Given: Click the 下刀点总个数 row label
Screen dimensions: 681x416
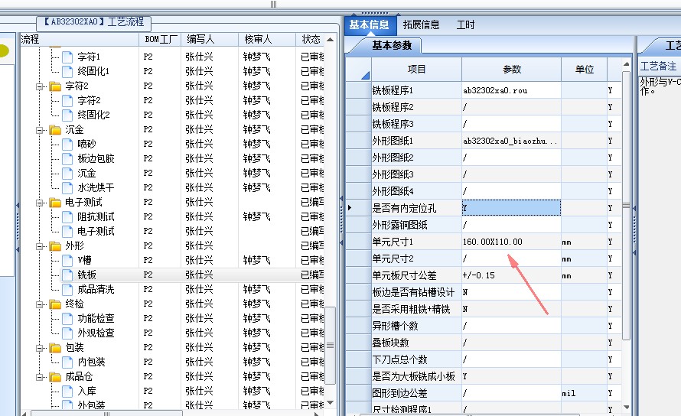Looking at the screenshot, I should (x=399, y=359).
